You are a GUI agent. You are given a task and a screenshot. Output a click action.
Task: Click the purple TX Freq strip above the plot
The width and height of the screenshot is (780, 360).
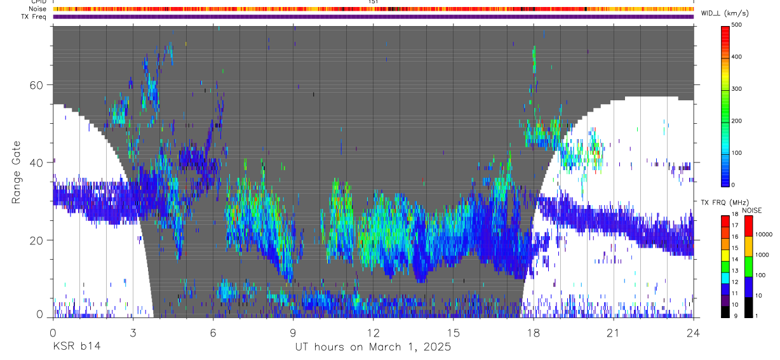[x=373, y=17]
